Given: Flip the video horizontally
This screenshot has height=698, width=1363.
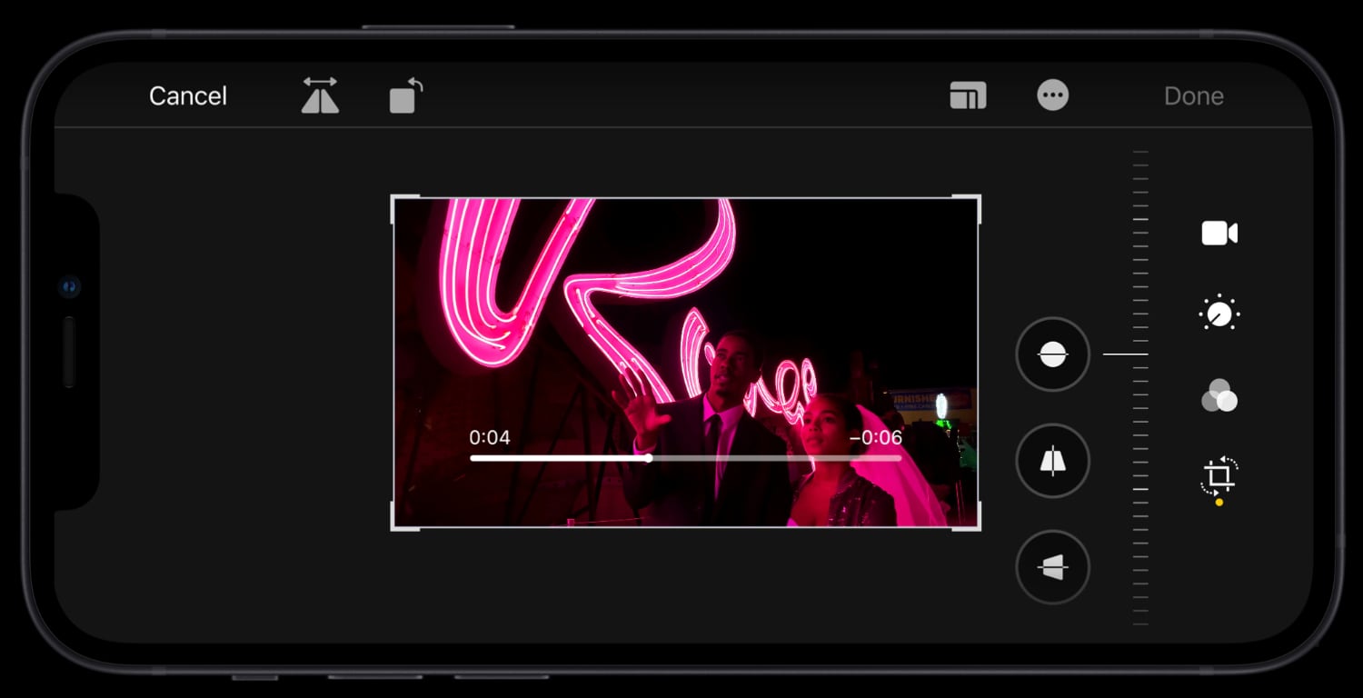Looking at the screenshot, I should (x=320, y=95).
